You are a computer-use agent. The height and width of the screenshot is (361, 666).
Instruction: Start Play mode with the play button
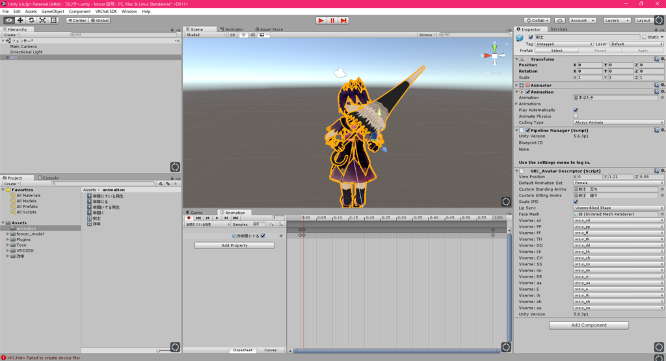[321, 20]
